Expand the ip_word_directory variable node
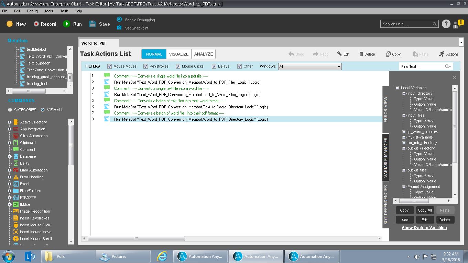The image size is (468, 263). [404, 132]
